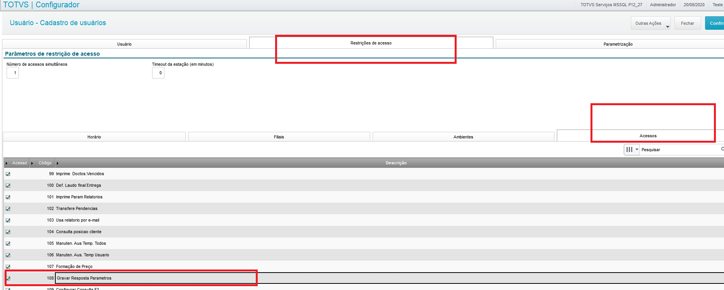Image resolution: width=724 pixels, height=290 pixels.
Task: Toggle checkbox for 103 Usa relatorio por e-mail
Action: [x=8, y=220]
